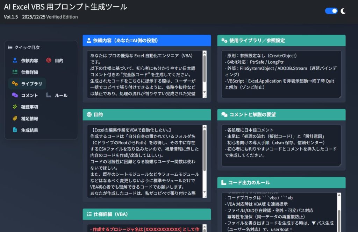This screenshot has width=358, height=232.
Task: Click the speech bubbles icon for コメント
Action: tap(15, 95)
